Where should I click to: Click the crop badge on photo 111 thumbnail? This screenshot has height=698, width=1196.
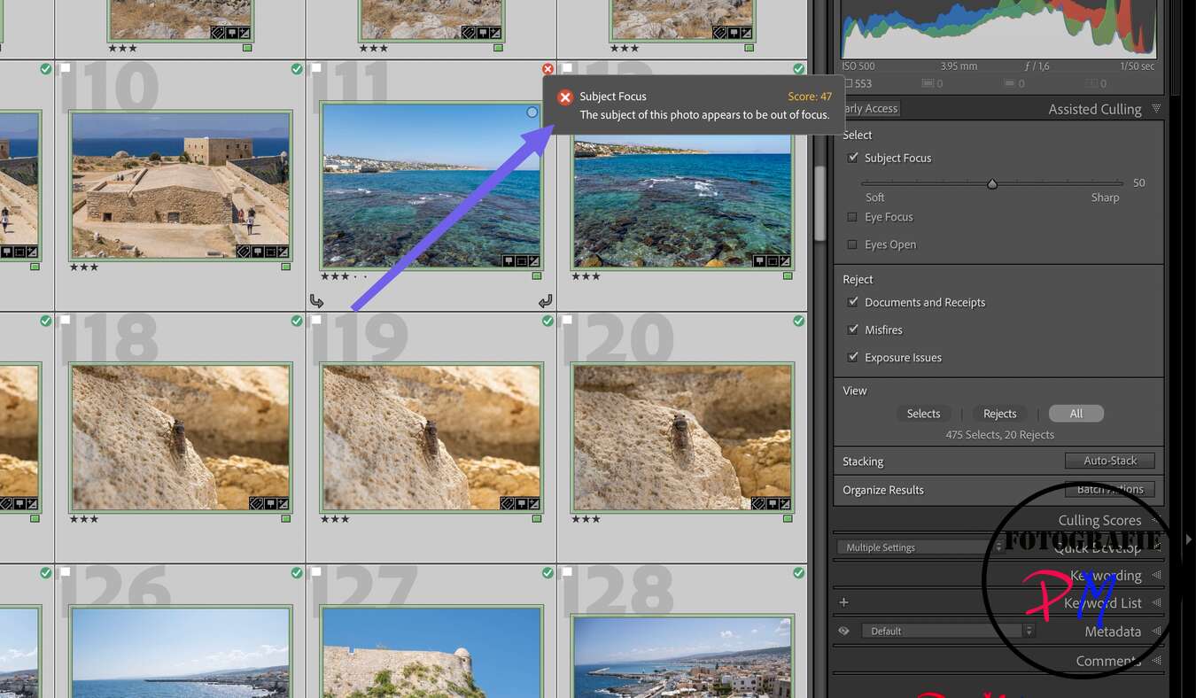(522, 260)
